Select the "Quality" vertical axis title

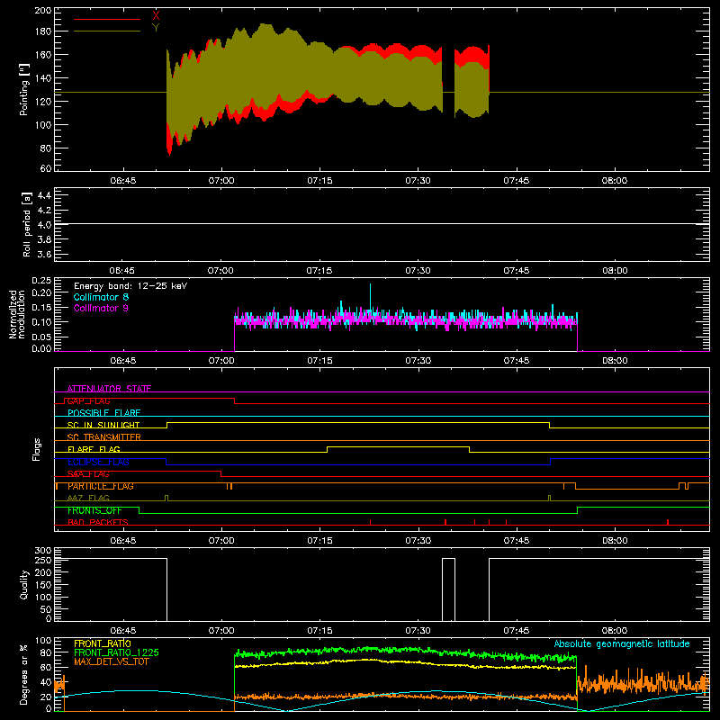(x=24, y=584)
